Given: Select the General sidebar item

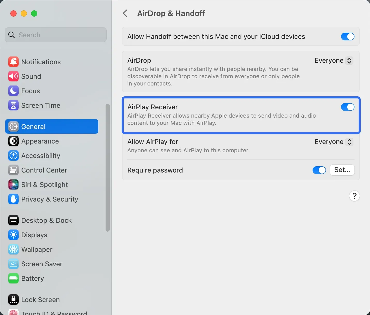Looking at the screenshot, I should pos(52,126).
